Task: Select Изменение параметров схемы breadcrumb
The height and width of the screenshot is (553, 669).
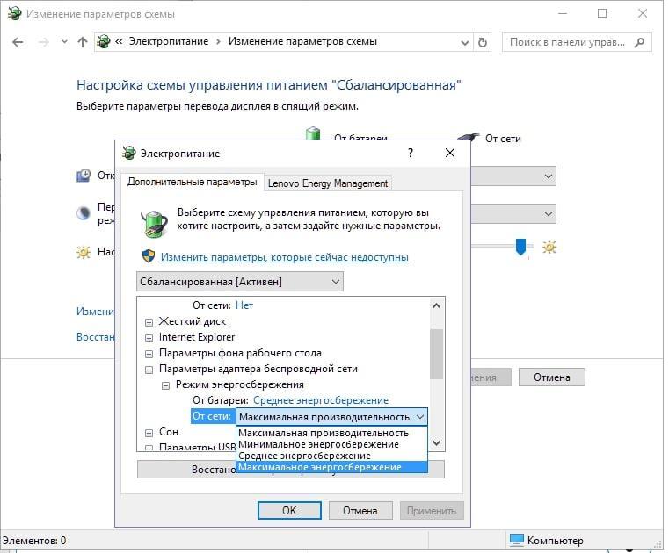Action: coord(302,42)
